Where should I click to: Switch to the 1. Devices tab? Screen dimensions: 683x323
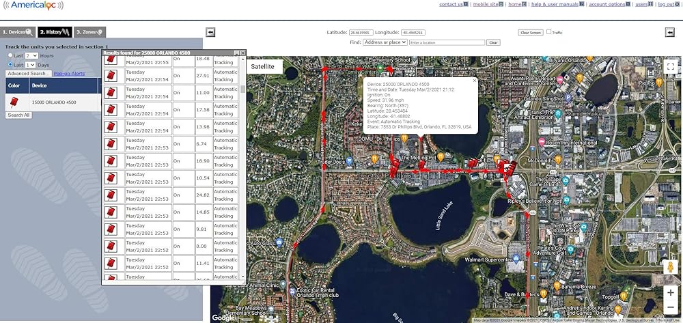click(x=18, y=32)
